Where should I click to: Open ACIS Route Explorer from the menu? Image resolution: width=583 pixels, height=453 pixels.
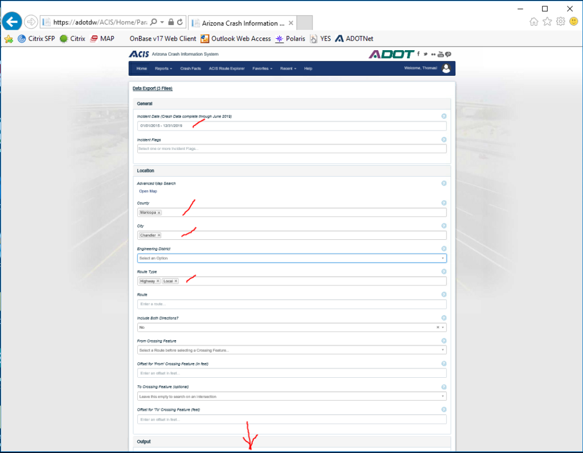(226, 68)
